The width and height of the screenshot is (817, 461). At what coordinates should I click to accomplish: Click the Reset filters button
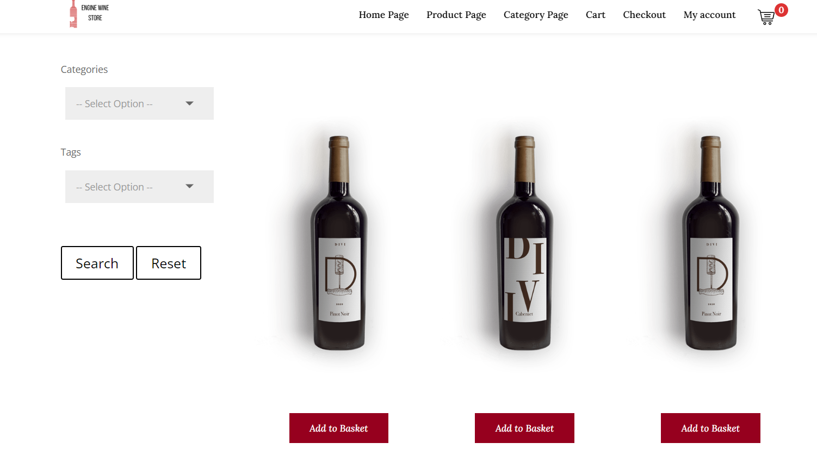click(169, 263)
